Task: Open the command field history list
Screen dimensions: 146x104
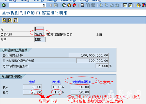Action: pos(44,5)
